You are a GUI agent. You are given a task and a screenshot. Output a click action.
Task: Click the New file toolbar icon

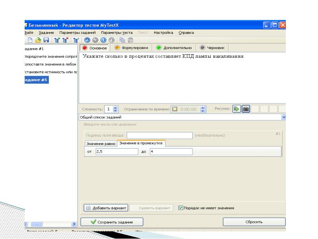(30, 40)
